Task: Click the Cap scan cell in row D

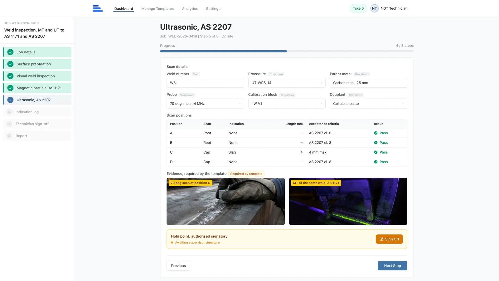Action: click(x=207, y=162)
